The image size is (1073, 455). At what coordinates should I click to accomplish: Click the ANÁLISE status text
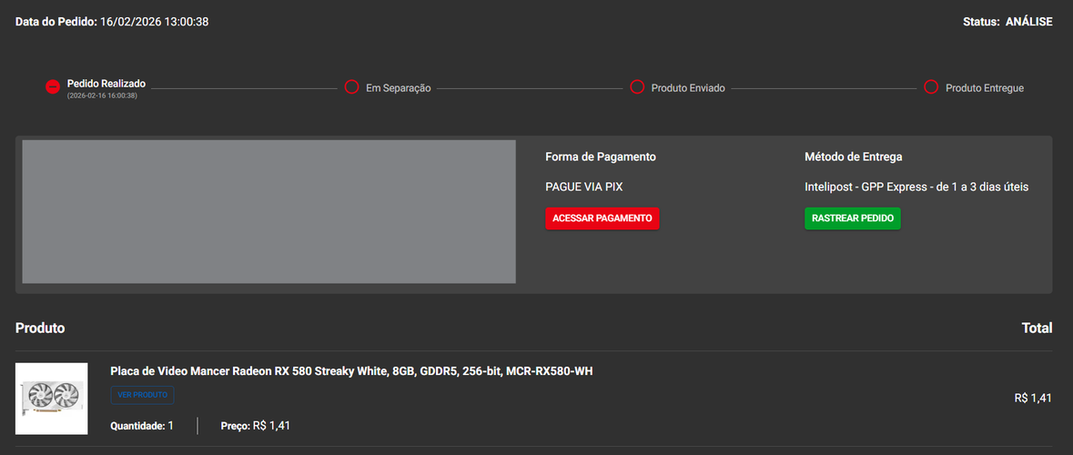[x=1028, y=22]
